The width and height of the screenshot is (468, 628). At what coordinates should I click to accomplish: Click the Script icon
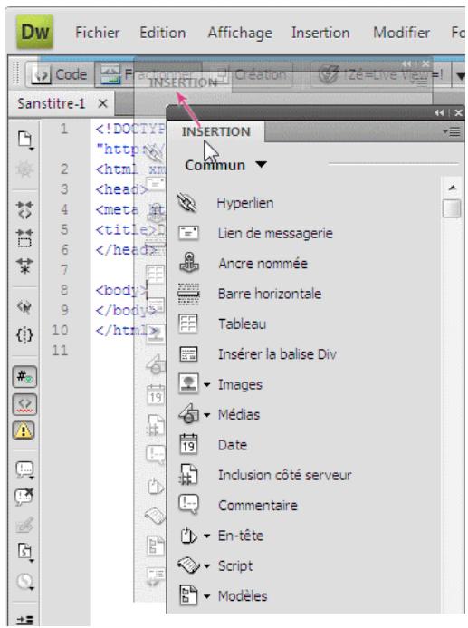[188, 565]
